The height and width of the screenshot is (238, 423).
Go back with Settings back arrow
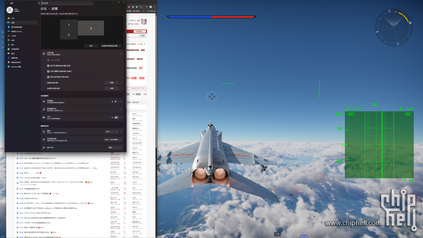[x=7, y=3]
